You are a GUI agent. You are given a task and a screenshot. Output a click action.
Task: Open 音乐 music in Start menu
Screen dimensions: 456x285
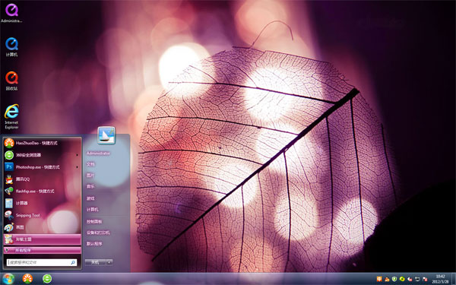pyautogui.click(x=90, y=186)
